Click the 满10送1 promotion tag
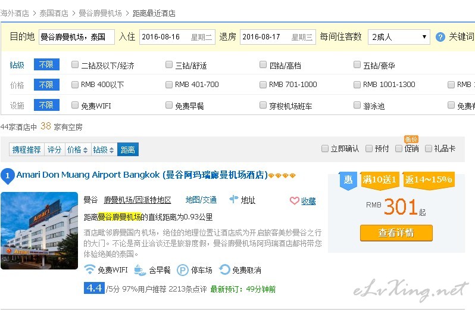Image resolution: width=475 pixels, height=310 pixels. point(380,180)
